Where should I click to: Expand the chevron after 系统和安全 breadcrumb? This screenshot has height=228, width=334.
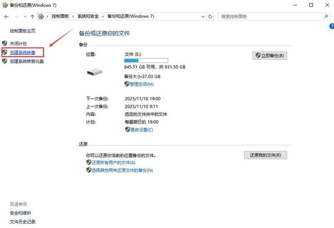tap(103, 16)
